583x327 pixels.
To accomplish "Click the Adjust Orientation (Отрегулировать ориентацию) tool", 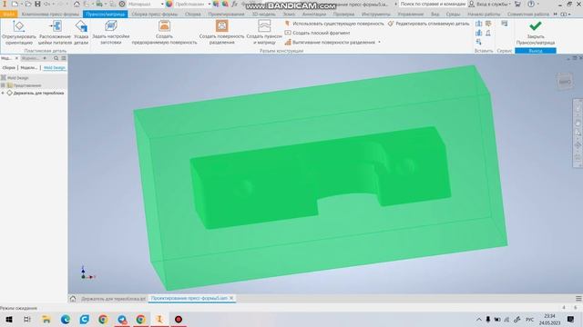I will click(x=18, y=33).
